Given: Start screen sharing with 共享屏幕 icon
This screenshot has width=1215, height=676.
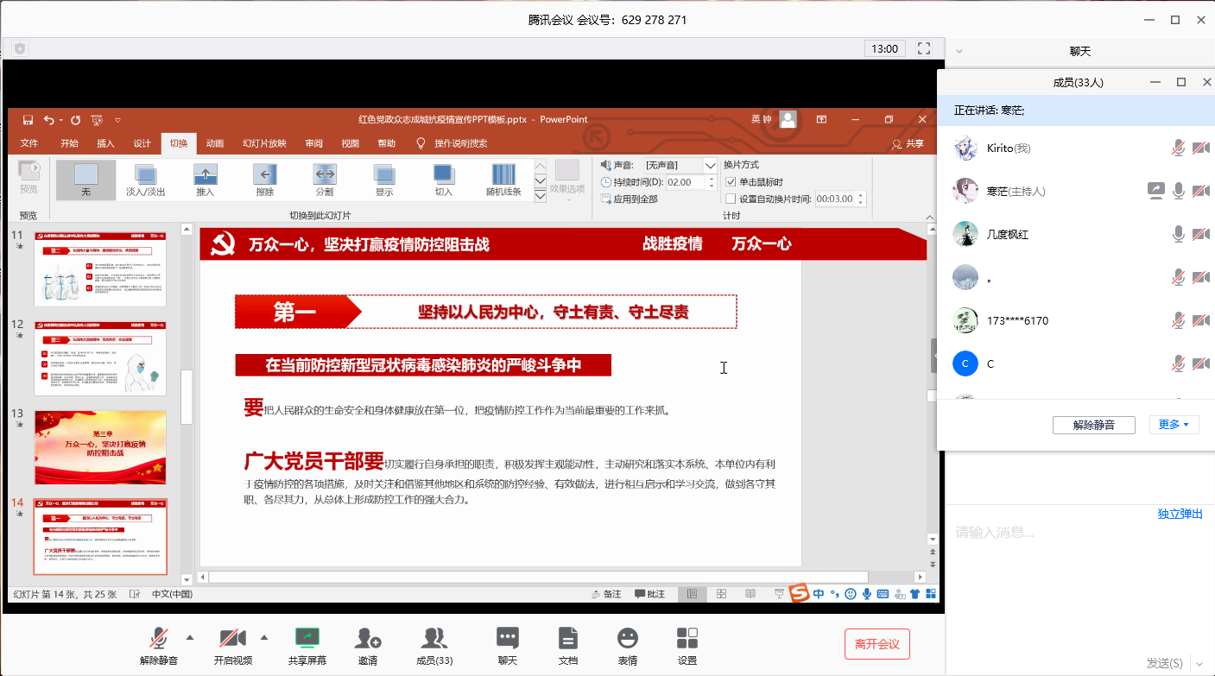Looking at the screenshot, I should pyautogui.click(x=307, y=639).
